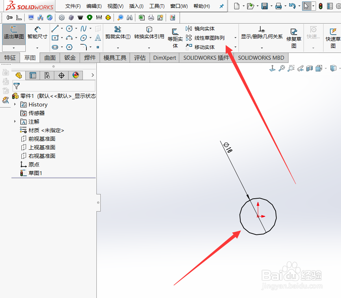341x298 pixels.
Task: Switch to the flat tree view display
Action: [x=47, y=75]
